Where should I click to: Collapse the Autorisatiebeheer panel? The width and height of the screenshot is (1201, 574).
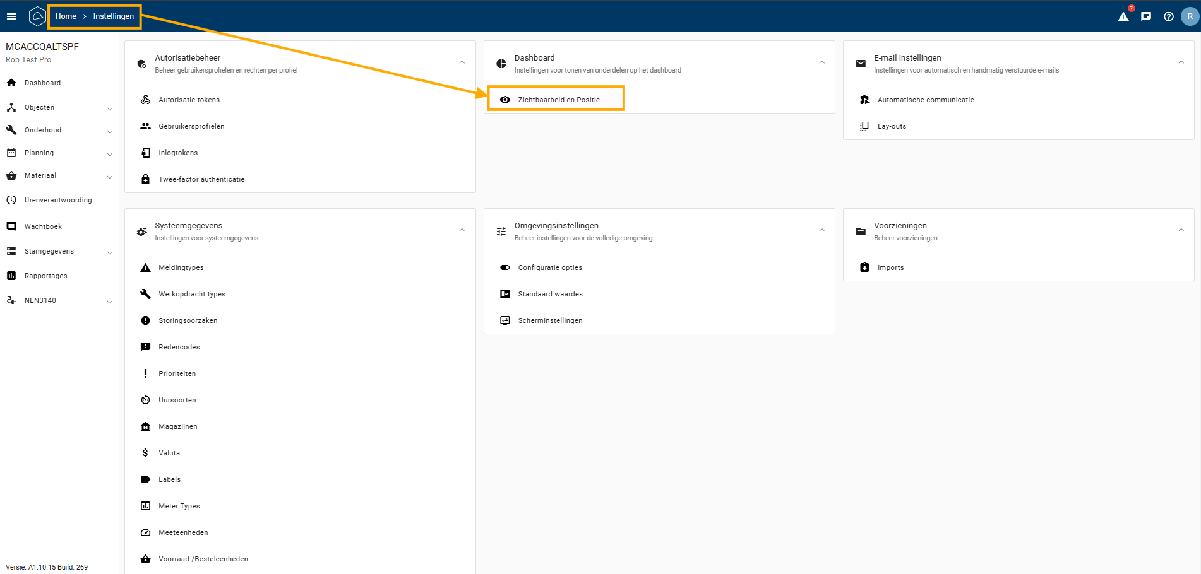[462, 62]
